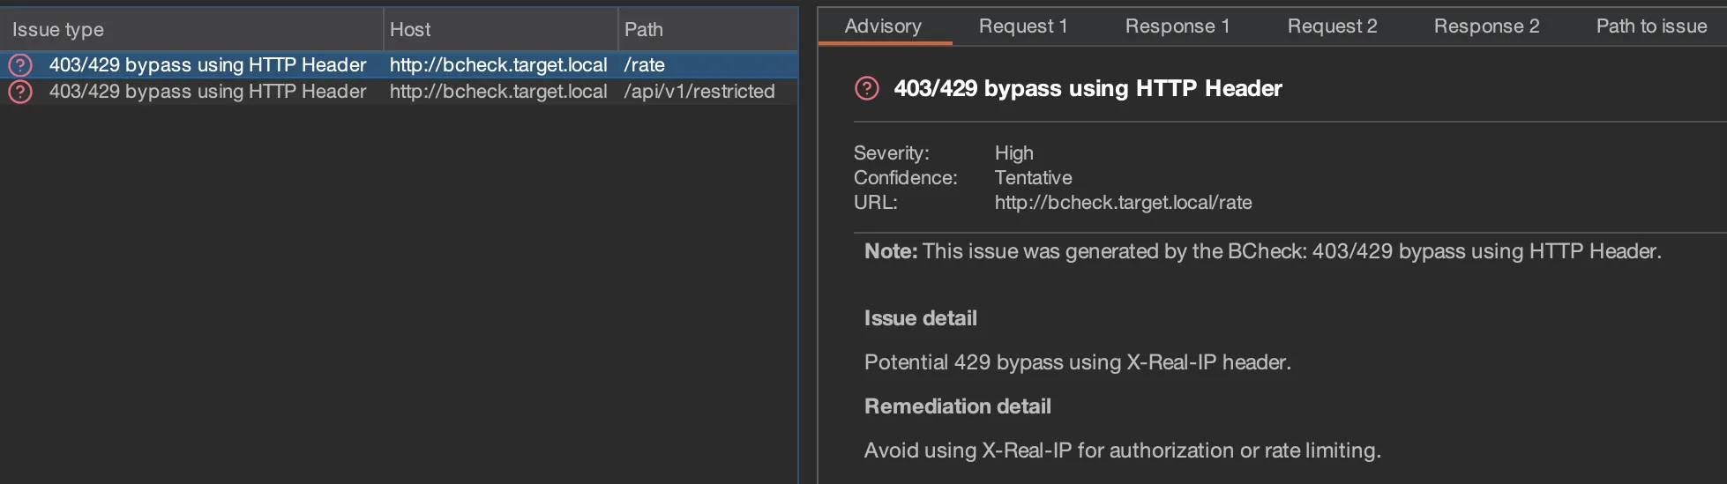Sort issues by the Host column header
The image size is (1727, 484).
tap(410, 30)
